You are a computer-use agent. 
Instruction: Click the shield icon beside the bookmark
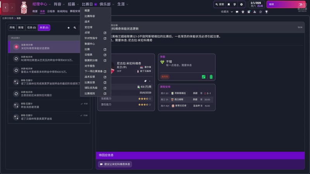[235, 4]
